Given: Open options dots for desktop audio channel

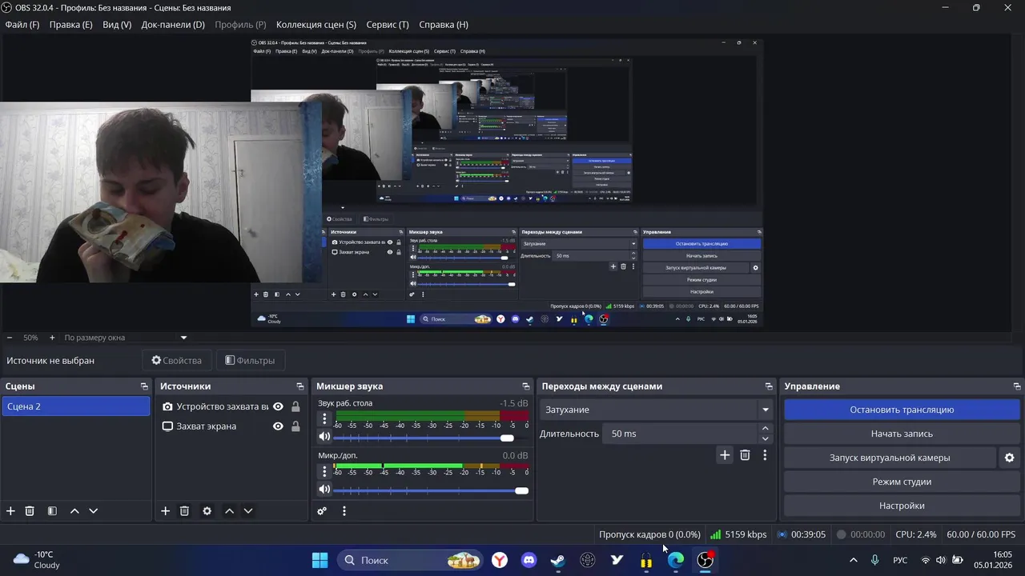Looking at the screenshot, I should pyautogui.click(x=324, y=419).
